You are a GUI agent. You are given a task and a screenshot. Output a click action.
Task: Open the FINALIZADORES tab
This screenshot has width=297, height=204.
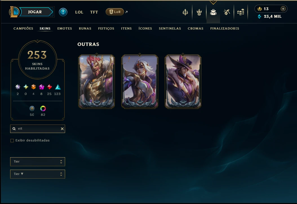[x=225, y=28]
